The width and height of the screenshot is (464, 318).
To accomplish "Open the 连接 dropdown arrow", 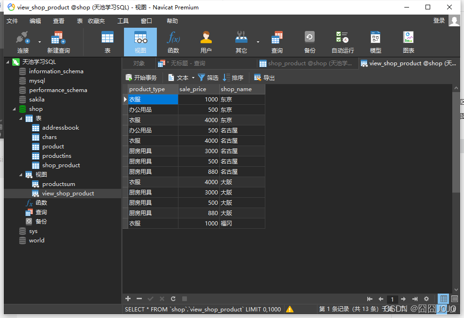I will click(39, 42).
